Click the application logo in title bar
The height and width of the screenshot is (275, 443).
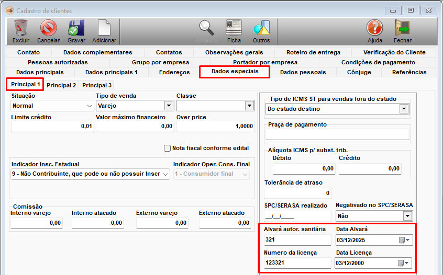click(x=10, y=11)
